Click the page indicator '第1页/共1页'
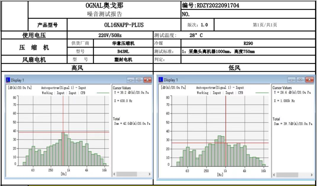 tap(265, 25)
